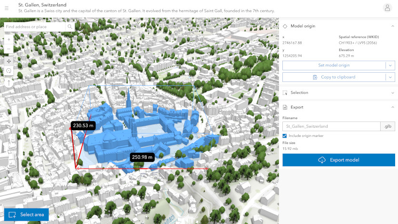This screenshot has height=224, width=398.
Task: Click the Export model button
Action: pos(339,160)
